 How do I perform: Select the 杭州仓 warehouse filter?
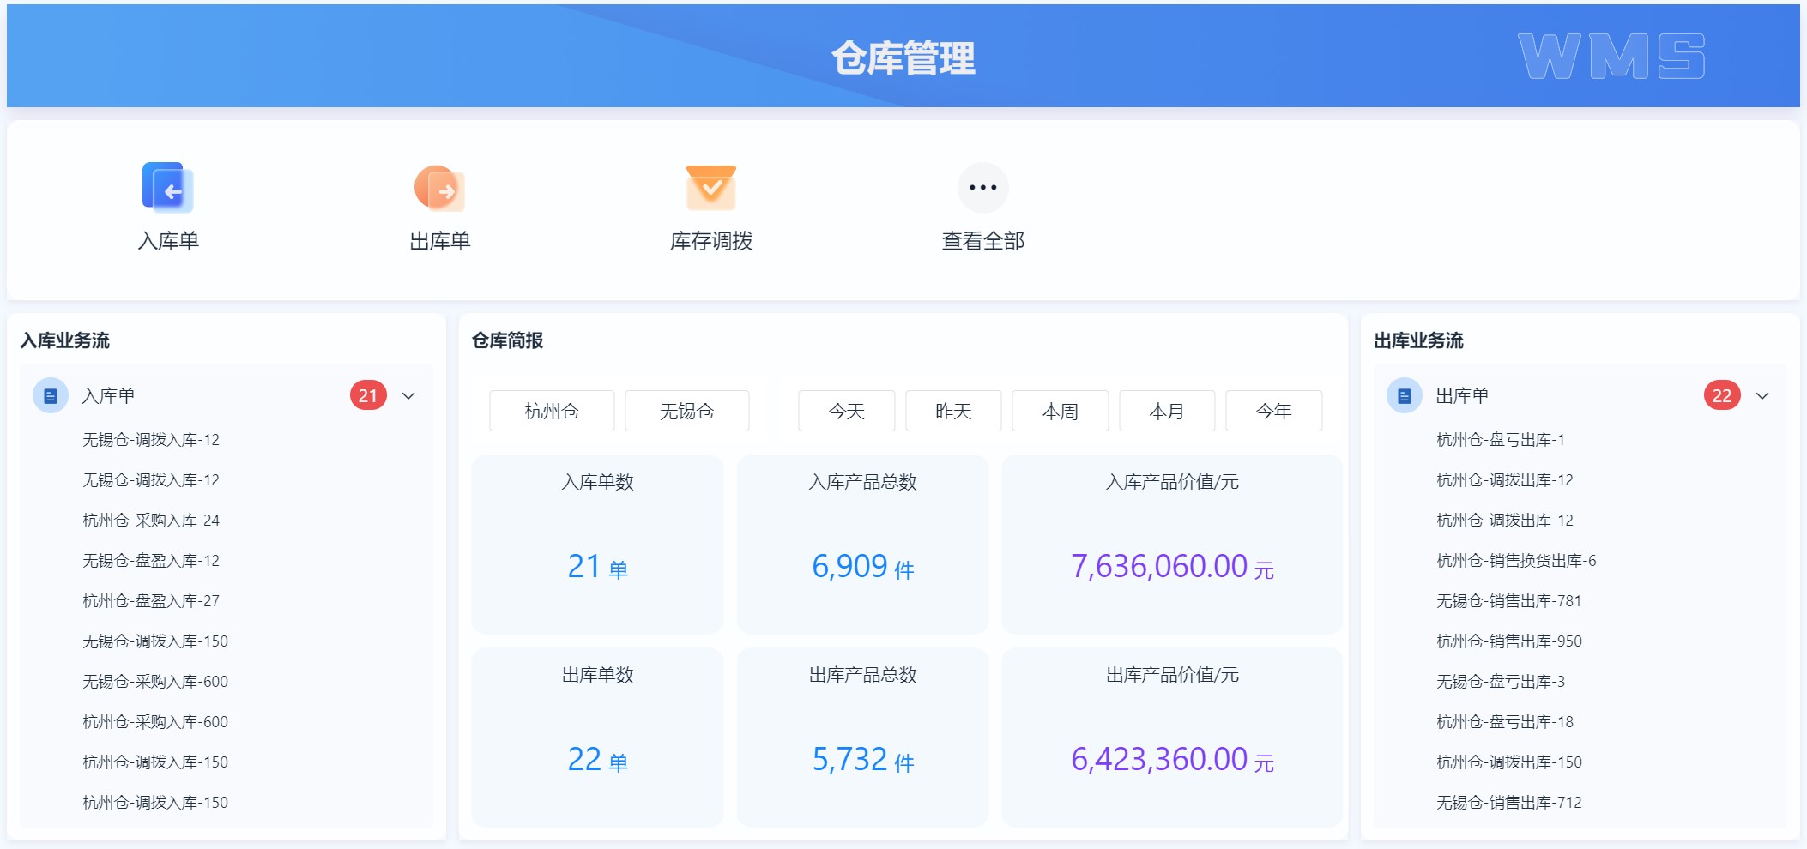[552, 411]
